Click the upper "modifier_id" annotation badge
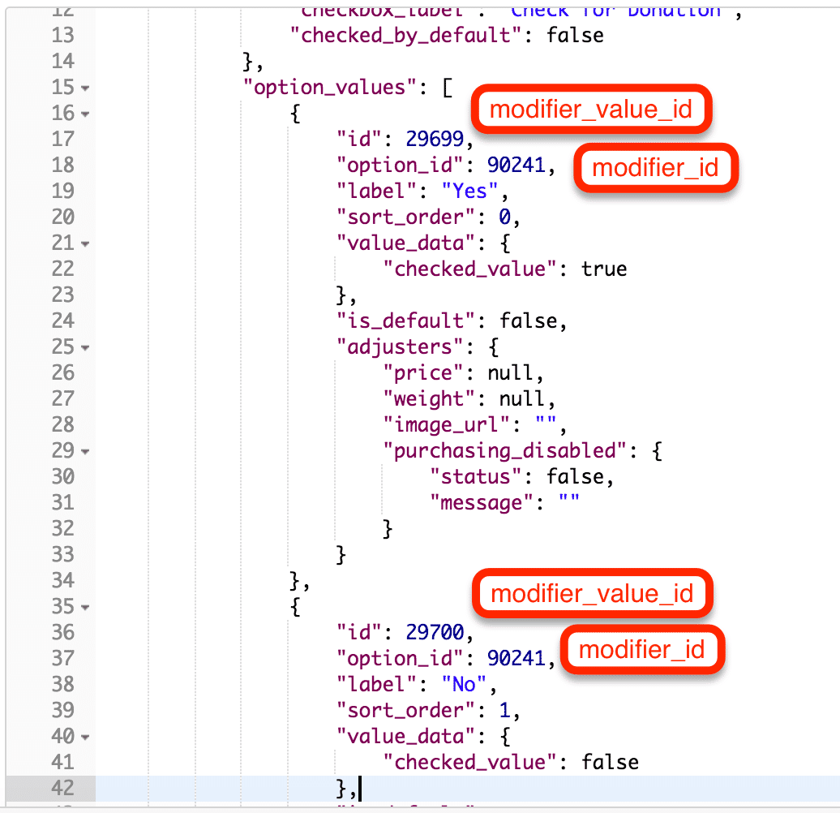The width and height of the screenshot is (840, 813). pyautogui.click(x=655, y=168)
